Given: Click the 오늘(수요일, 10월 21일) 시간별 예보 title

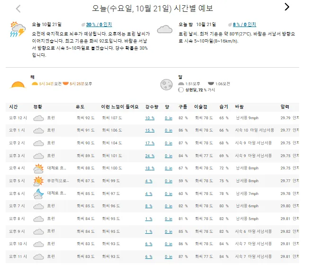Looking at the screenshot, I should pyautogui.click(x=152, y=9).
